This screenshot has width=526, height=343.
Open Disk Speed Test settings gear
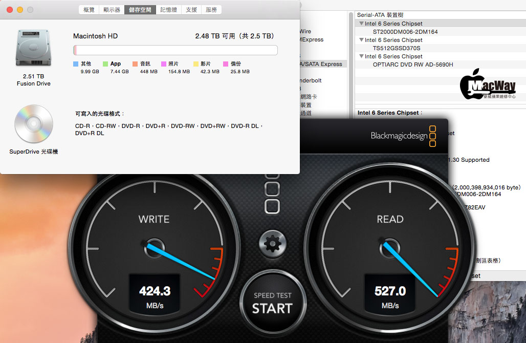[272, 244]
